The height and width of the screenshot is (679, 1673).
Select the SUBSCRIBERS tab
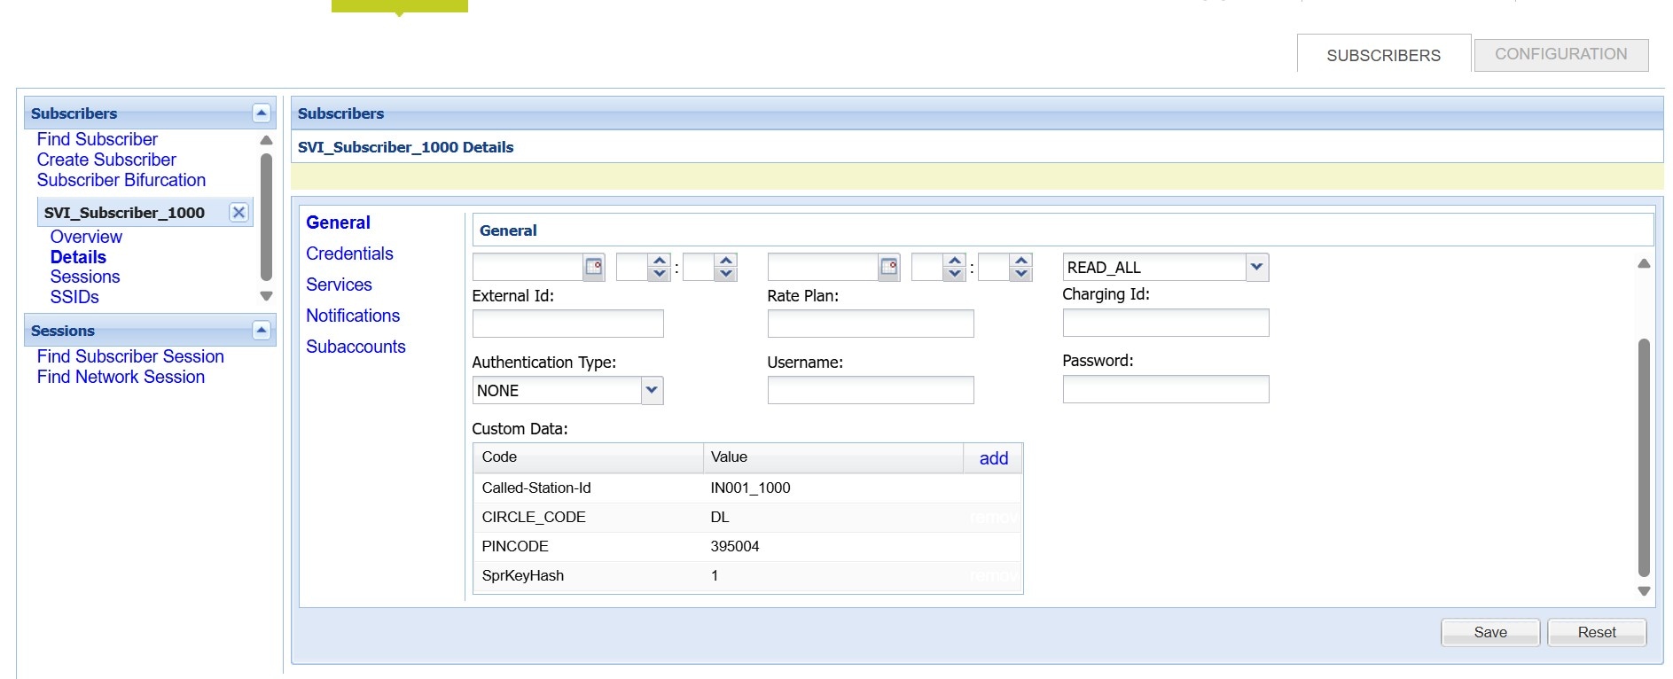click(1383, 55)
